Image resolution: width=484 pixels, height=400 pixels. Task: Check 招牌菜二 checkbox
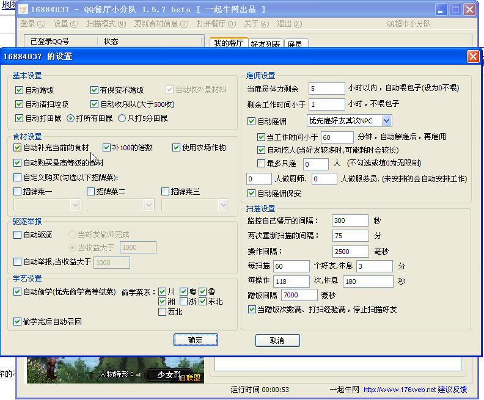[x=90, y=192]
